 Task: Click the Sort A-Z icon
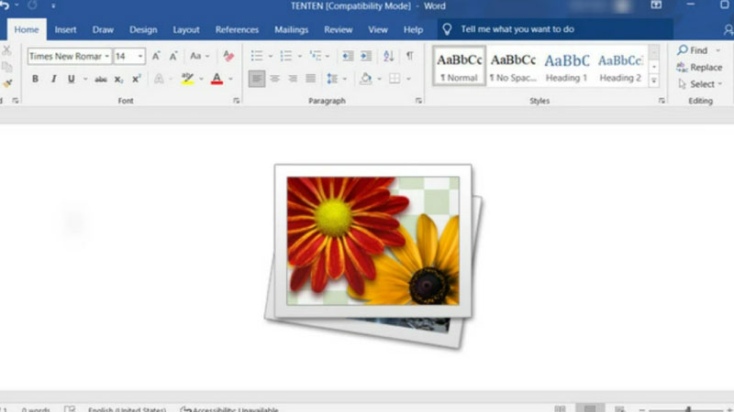(388, 56)
